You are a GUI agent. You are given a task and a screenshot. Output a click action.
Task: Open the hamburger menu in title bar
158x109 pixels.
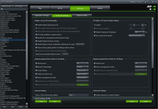tap(145, 2)
